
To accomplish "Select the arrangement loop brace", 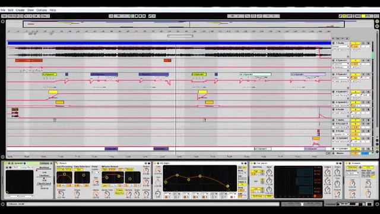I will coord(180,36).
